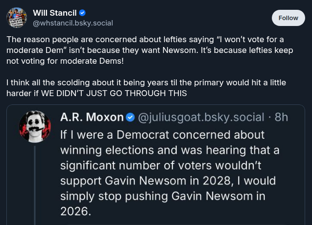
Task: Open the 8h timestamp on quoted post
Action: [282, 117]
